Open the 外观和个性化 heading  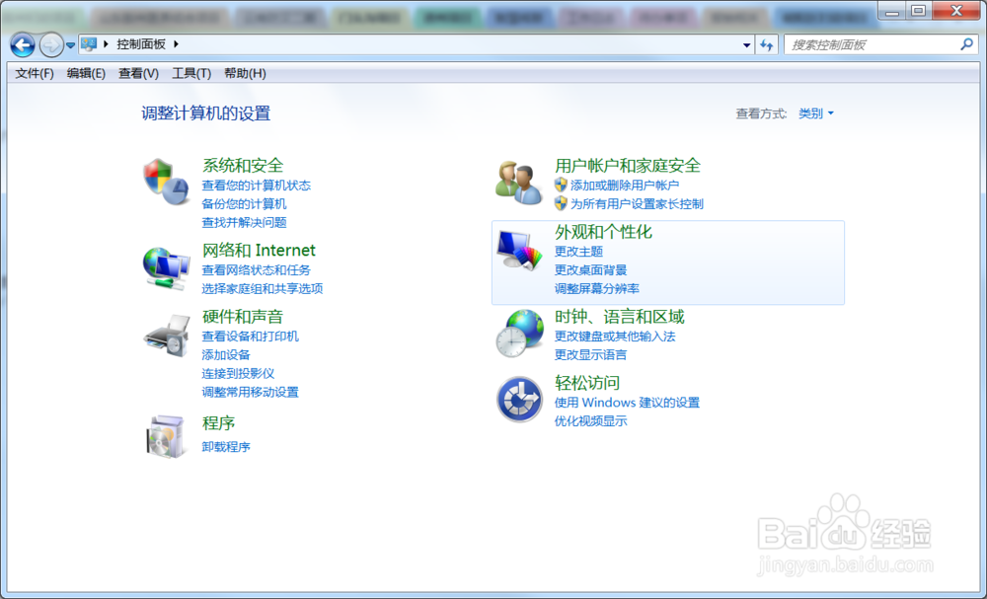(x=603, y=232)
